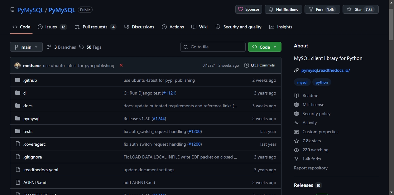Click the tag icon beside 50 Tags

(x=81, y=47)
